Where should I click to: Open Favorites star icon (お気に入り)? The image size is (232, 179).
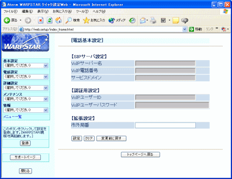[x=86, y=20]
